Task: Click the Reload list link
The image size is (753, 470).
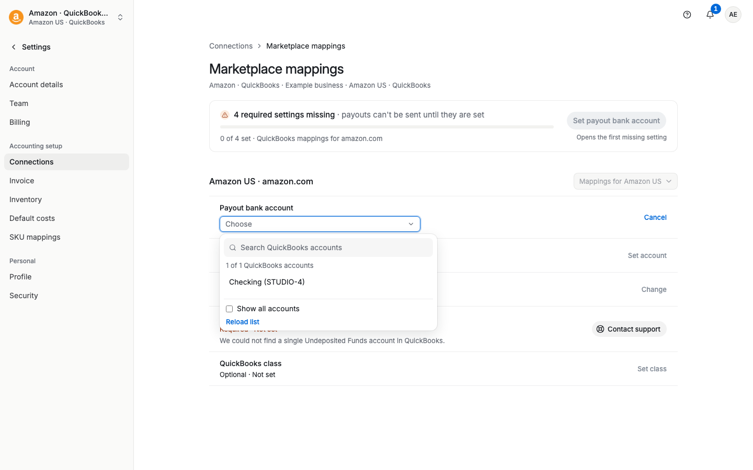Action: pos(243,322)
